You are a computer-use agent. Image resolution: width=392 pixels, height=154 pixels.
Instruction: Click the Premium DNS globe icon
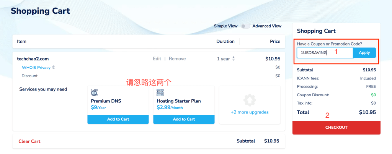[94, 92]
